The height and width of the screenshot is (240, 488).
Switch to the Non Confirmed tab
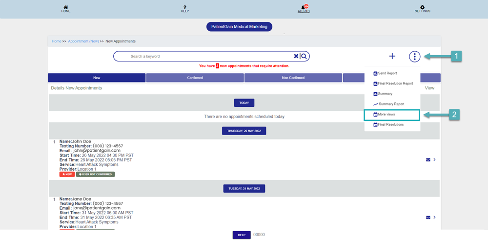click(293, 78)
